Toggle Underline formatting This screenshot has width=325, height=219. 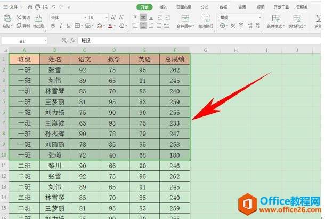point(68,26)
